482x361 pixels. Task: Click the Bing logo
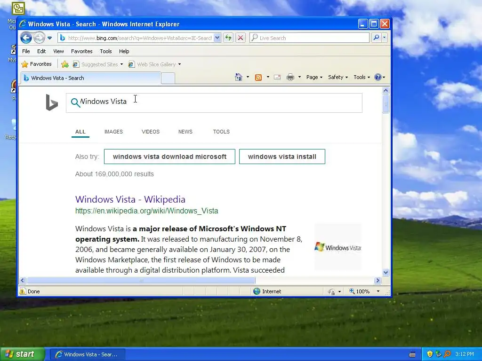click(52, 102)
